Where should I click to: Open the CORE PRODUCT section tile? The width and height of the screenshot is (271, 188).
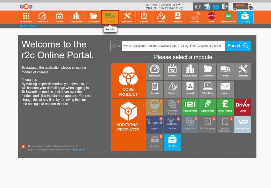click(128, 80)
